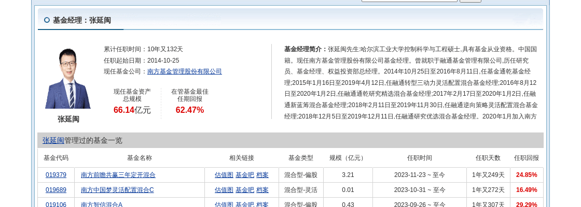View 估值图 for 南方前瞻共赢三年定开混合
This screenshot has width=581, height=207.
(224, 175)
